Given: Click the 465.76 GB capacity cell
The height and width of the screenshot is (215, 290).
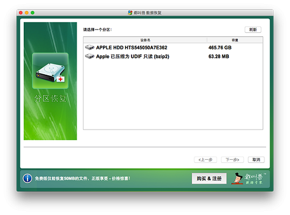Looking at the screenshot, I should tap(220, 48).
